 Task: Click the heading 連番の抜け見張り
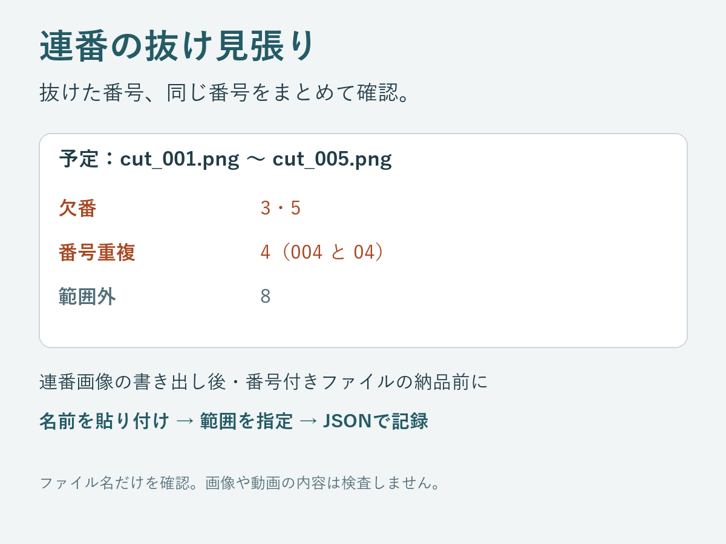[177, 47]
